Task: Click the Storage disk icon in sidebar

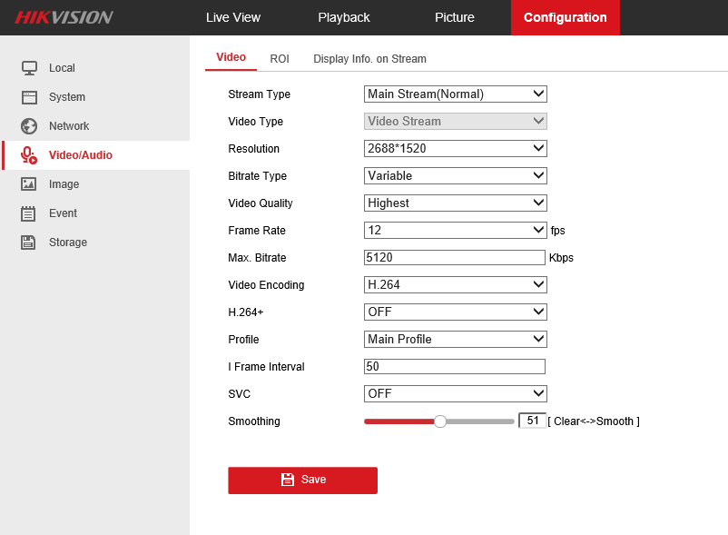Action: [29, 243]
